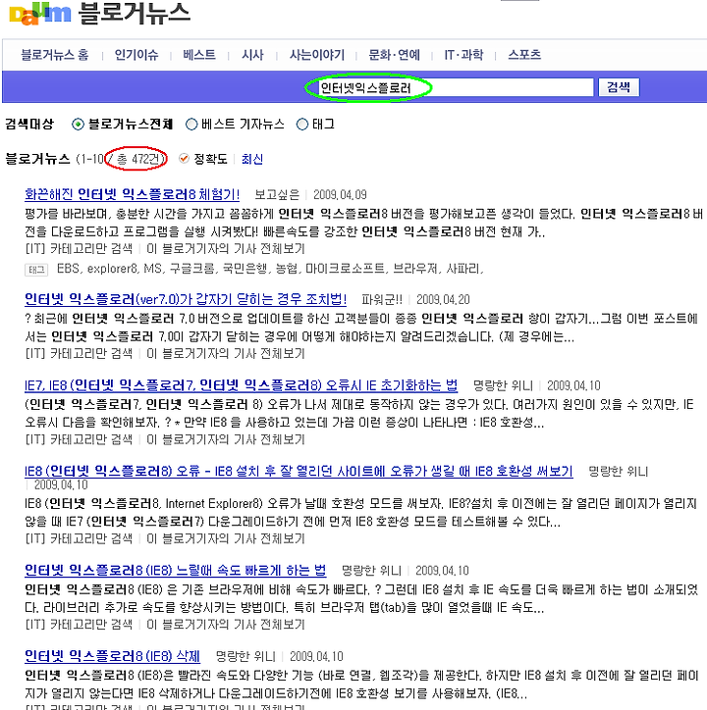Image resolution: width=707 pixels, height=710 pixels.
Task: Click tag 사파리
Action: pyautogui.click(x=463, y=269)
